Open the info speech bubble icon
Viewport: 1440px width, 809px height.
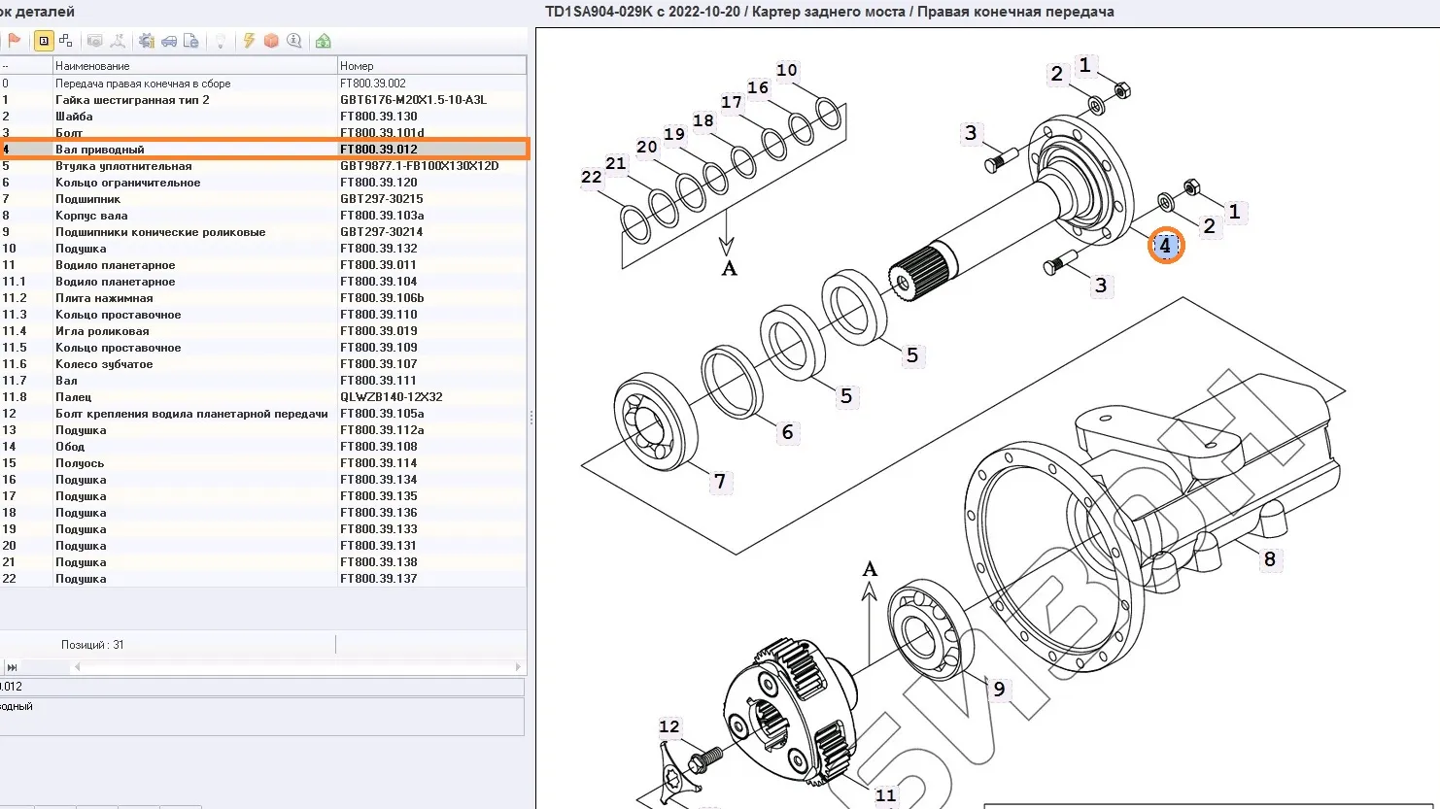[293, 41]
